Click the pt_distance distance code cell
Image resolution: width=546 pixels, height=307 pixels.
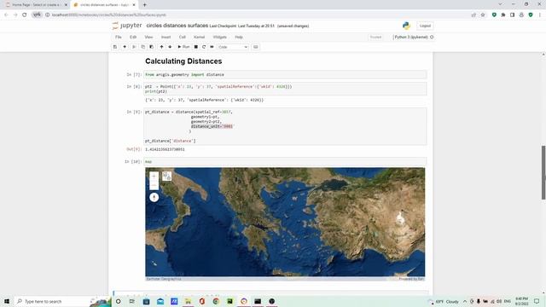click(285, 126)
